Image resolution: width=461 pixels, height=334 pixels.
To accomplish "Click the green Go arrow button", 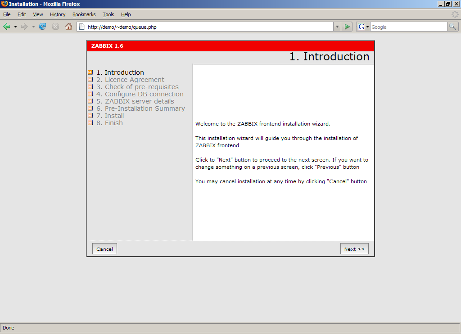I will [x=347, y=27].
